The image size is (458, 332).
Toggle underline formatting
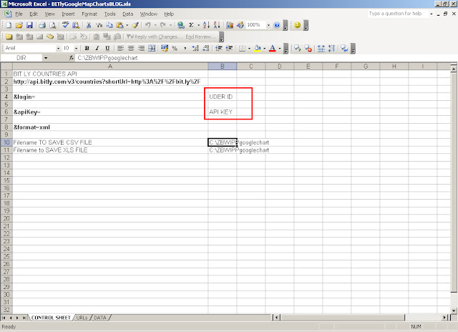point(107,48)
